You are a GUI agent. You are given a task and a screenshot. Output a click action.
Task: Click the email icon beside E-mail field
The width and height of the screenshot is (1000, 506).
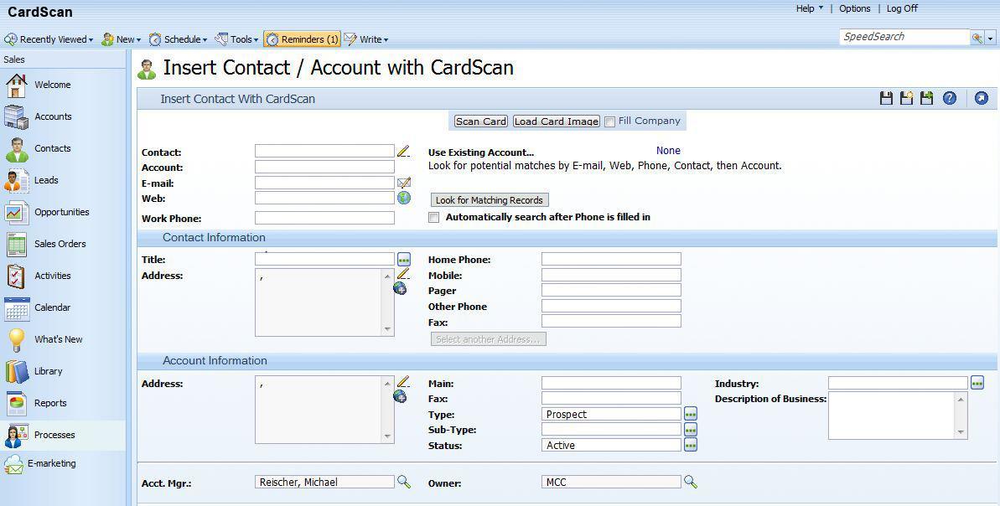pyautogui.click(x=404, y=183)
